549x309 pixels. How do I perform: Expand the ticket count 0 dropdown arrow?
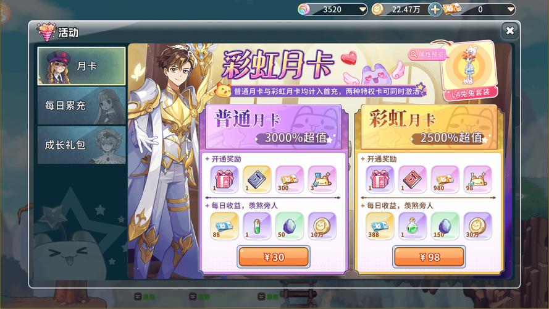pyautogui.click(x=511, y=9)
